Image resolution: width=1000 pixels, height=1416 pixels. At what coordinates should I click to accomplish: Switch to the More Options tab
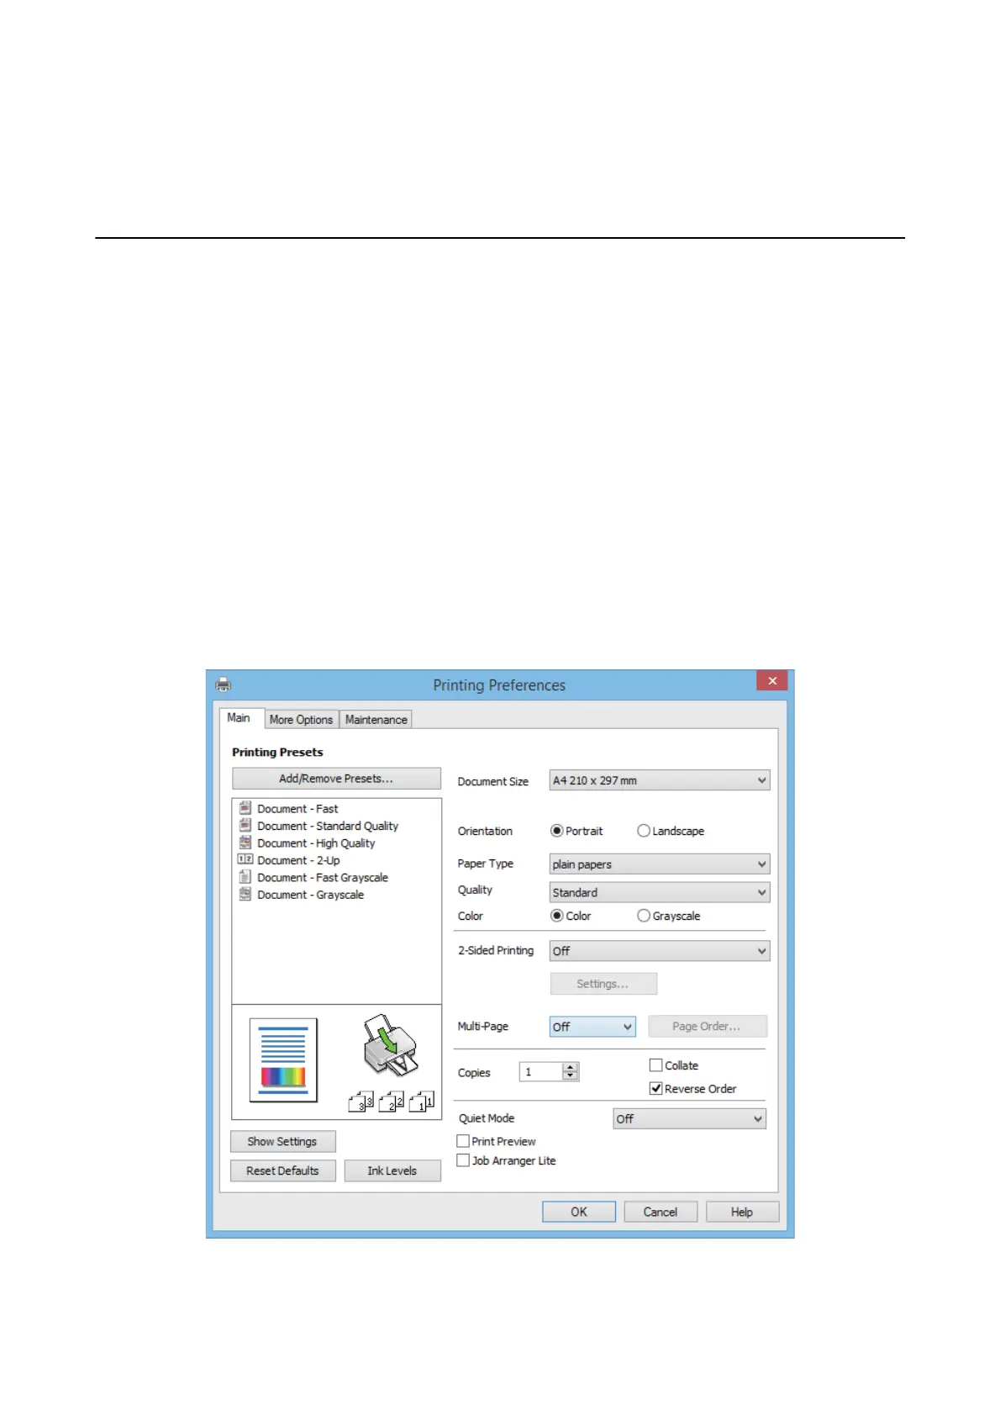click(x=301, y=720)
